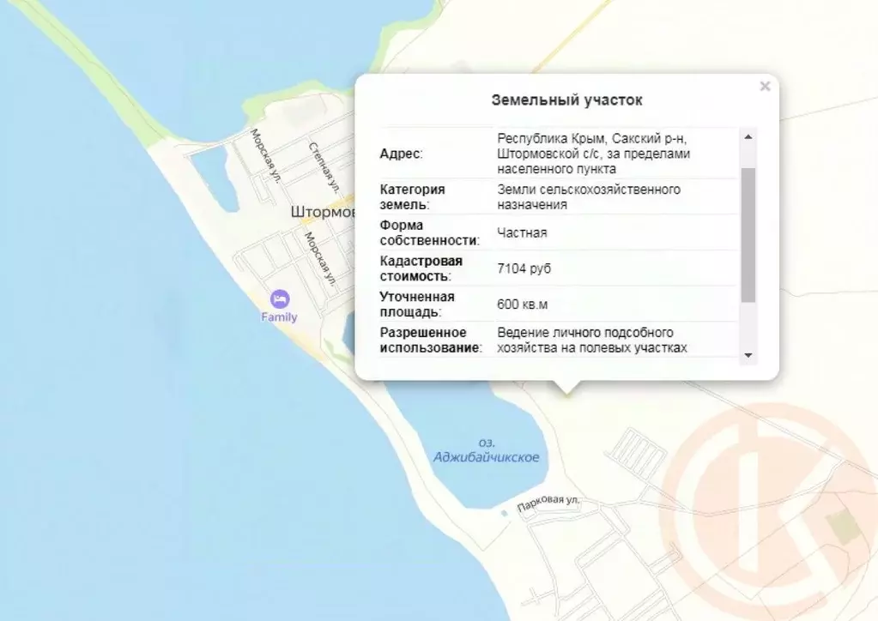Click the value 7104 руб
Viewport: 878px width, 621px height.
[x=525, y=268]
